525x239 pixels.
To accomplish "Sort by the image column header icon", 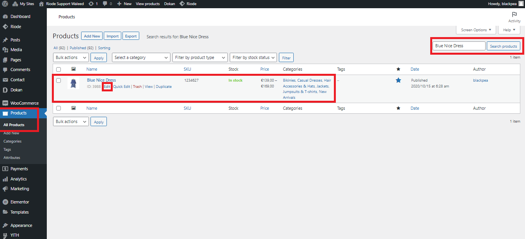I will (x=73, y=69).
